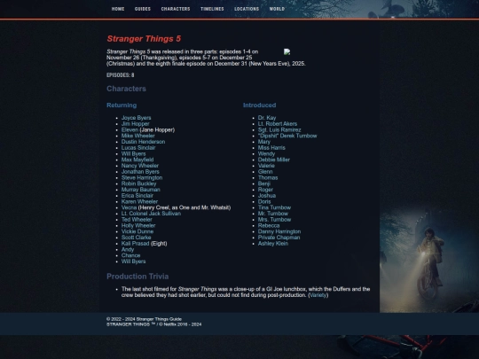Open the Wendy link
The width and height of the screenshot is (479, 359).
[266, 154]
